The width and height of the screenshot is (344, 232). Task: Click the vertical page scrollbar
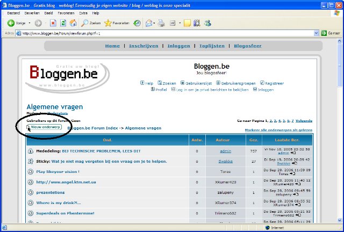pos(340,134)
